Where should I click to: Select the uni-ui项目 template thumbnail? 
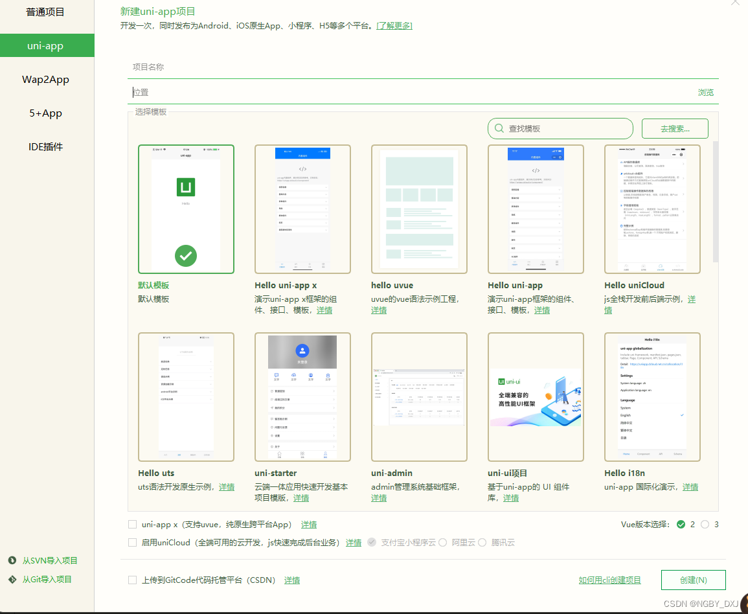click(536, 397)
